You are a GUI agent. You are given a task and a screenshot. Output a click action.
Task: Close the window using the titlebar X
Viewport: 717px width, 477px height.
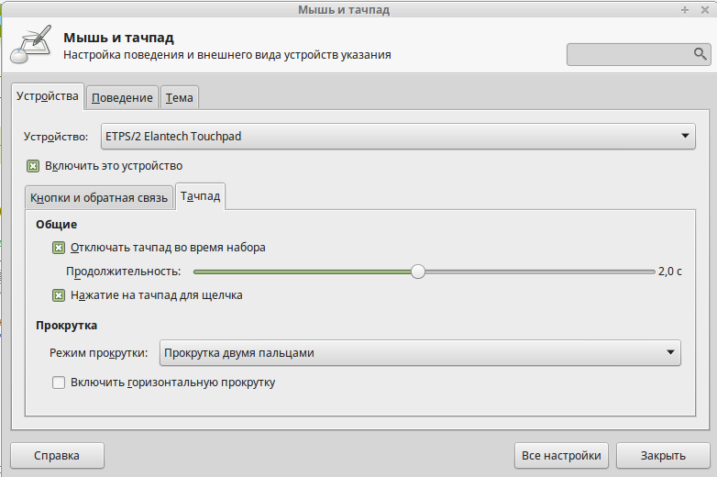(703, 10)
